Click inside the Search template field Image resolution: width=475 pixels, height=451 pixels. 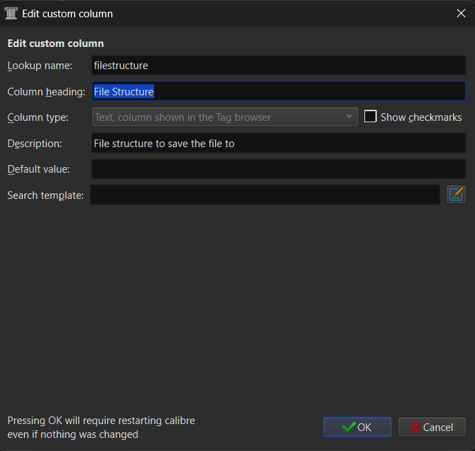click(265, 195)
